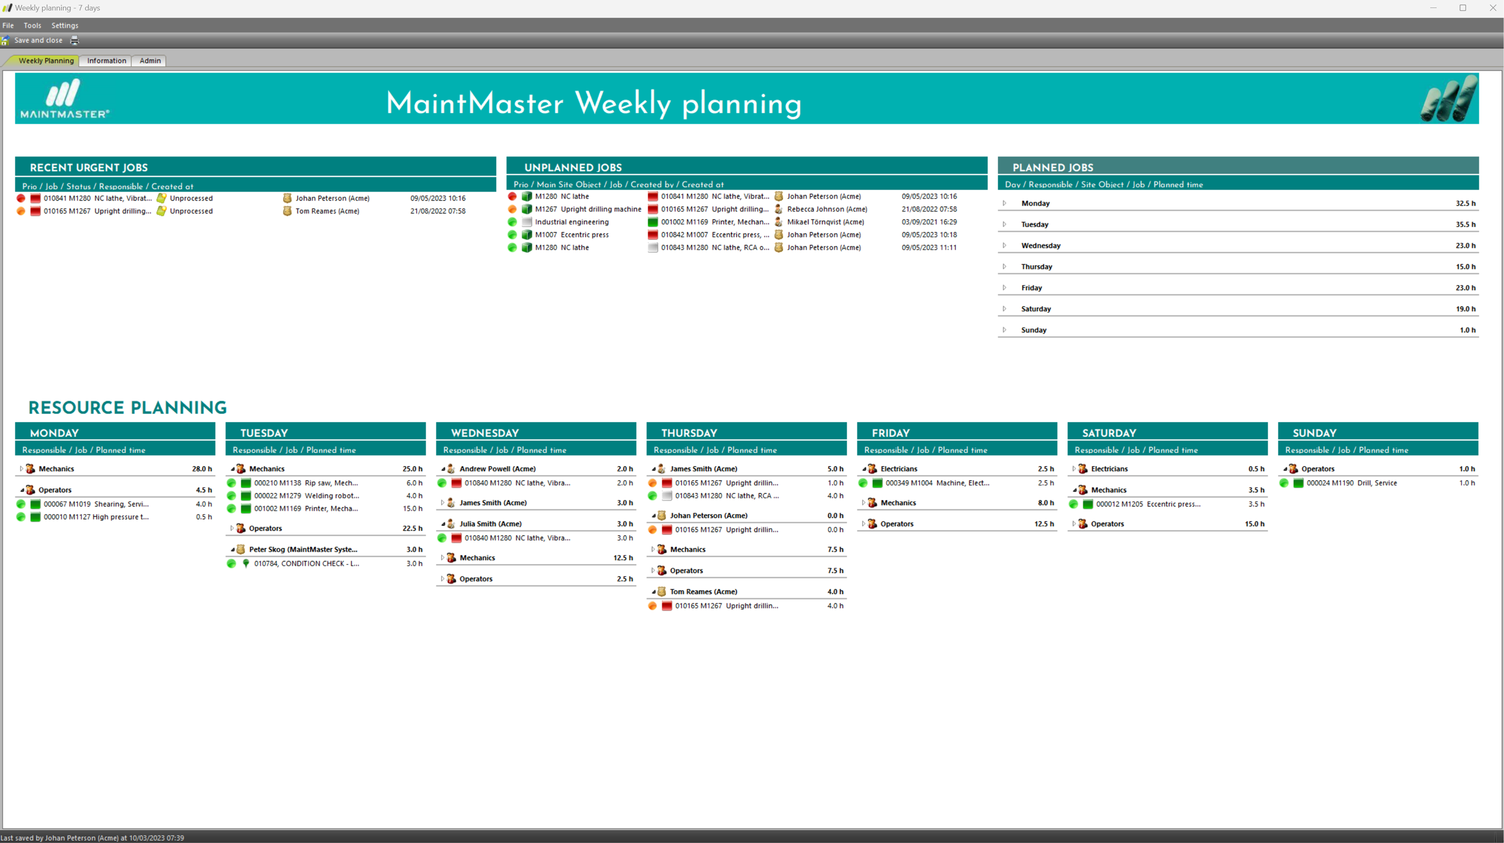
Task: Click the Johan Peterson person icon under Thursday
Action: pos(661,515)
